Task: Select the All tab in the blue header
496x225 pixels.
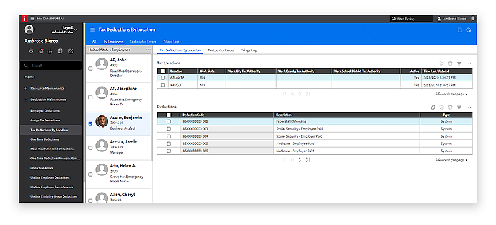Action: [94, 42]
